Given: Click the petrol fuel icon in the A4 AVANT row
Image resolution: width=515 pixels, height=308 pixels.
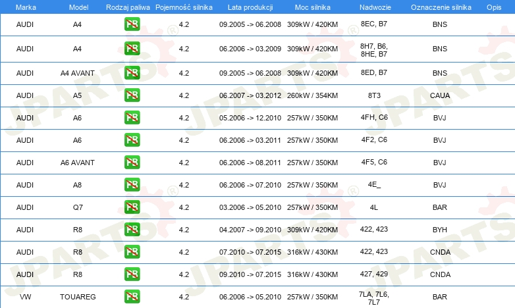Looking at the screenshot, I should (x=132, y=72).
